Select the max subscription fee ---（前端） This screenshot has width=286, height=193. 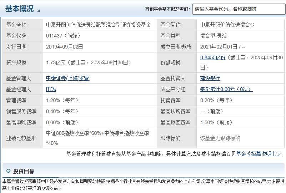pos(212,112)
